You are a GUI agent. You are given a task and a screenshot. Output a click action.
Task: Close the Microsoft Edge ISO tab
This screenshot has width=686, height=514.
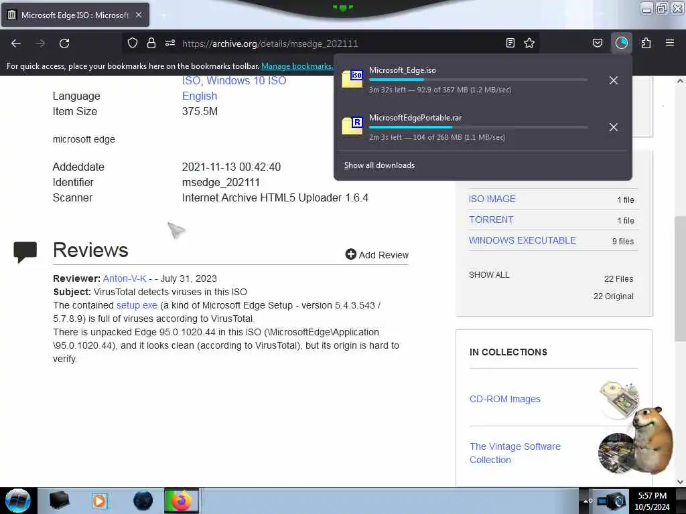[x=138, y=15]
